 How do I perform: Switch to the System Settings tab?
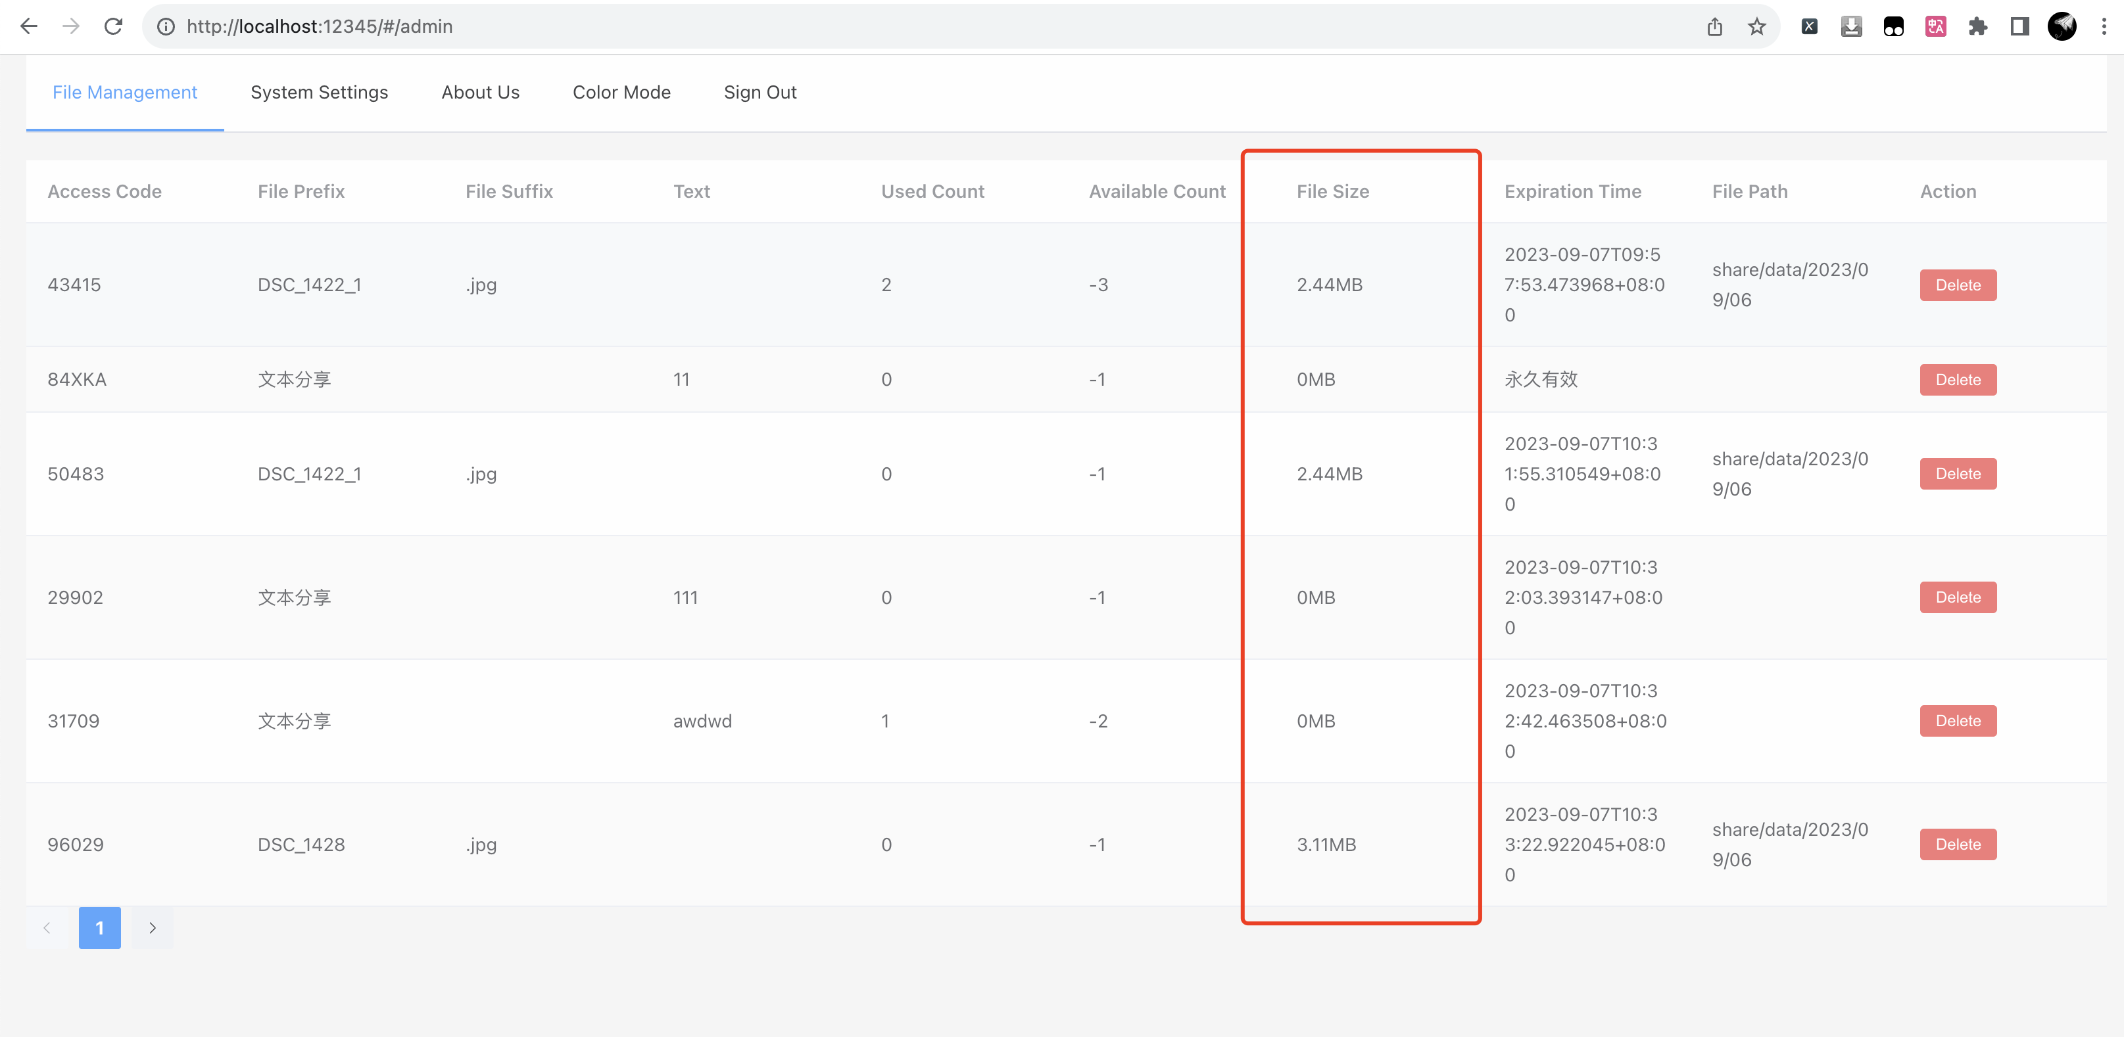point(319,92)
